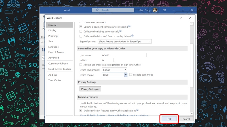Info icon beside Collapse Microsoft Search box
The width and height of the screenshot is (227, 127).
click(132, 36)
